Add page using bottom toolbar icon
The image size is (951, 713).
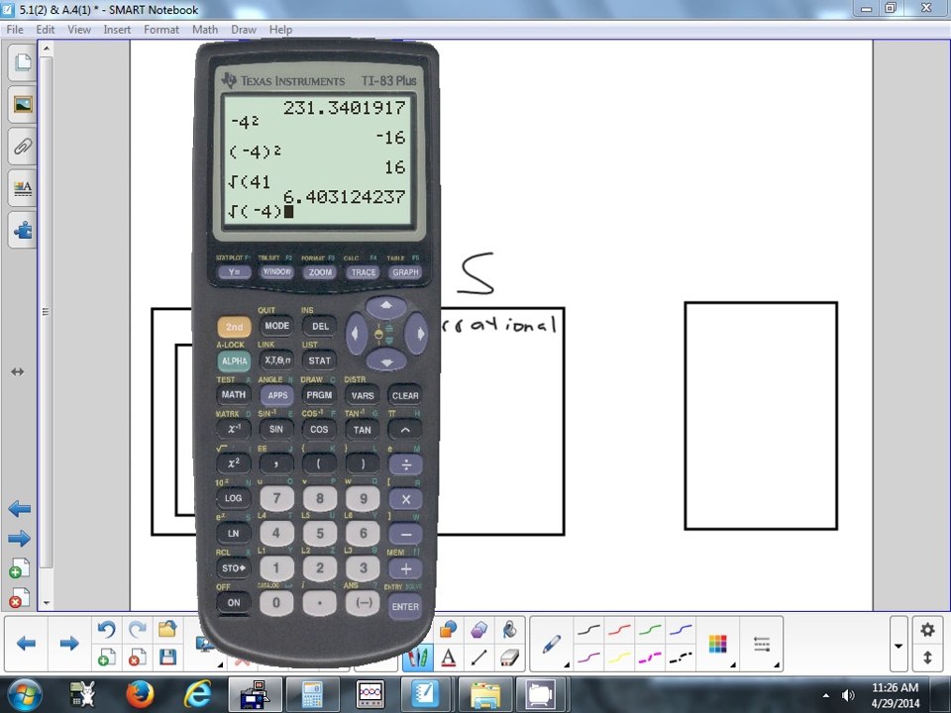[x=106, y=658]
